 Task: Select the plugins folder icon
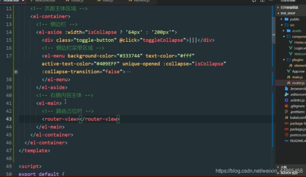click(289, 59)
